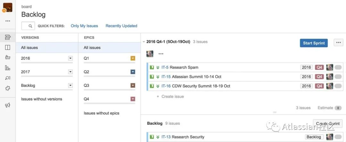Click the task type icon on IT-15
This screenshot has height=142, width=346.
pyautogui.click(x=152, y=77)
